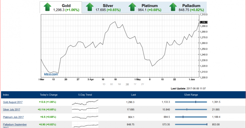Click the kitco.com logo on chart
Viewport: 246px width, 128px height.
(x=51, y=74)
